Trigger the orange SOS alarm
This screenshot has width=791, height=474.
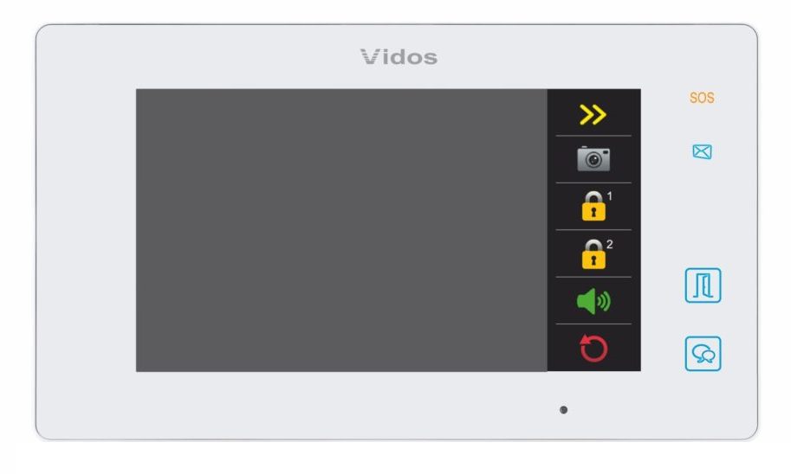point(702,98)
